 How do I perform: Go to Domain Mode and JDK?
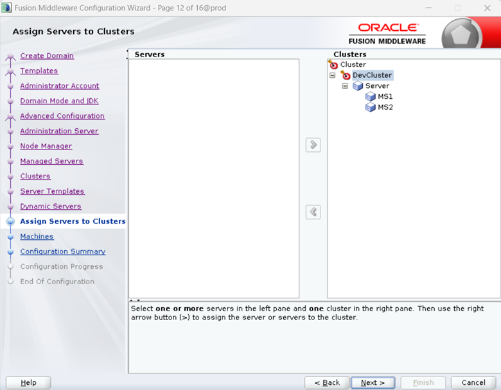pos(60,101)
